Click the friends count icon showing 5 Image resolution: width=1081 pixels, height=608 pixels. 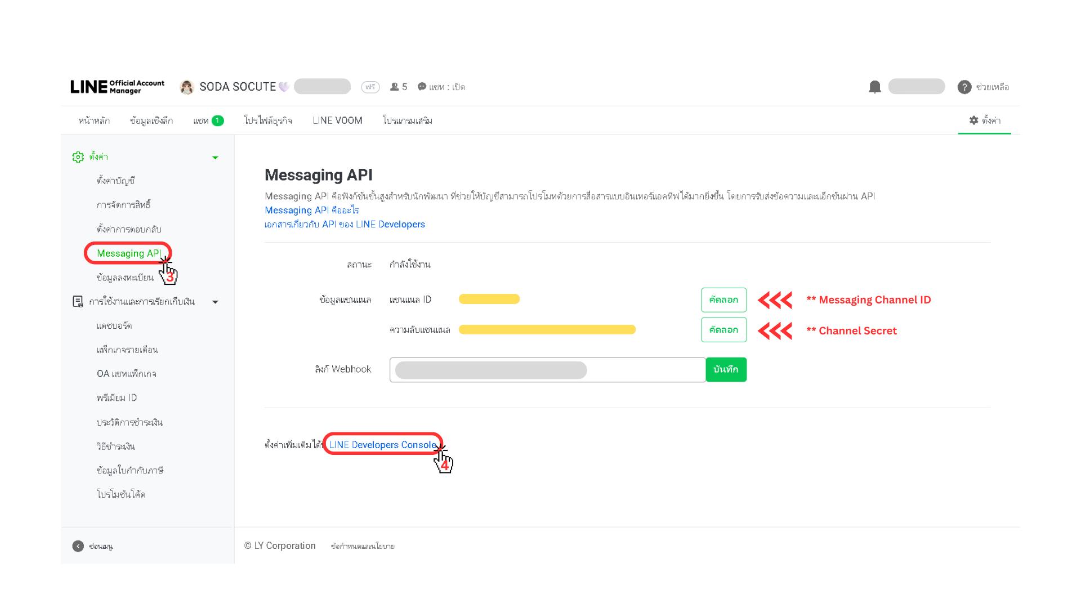coord(395,87)
